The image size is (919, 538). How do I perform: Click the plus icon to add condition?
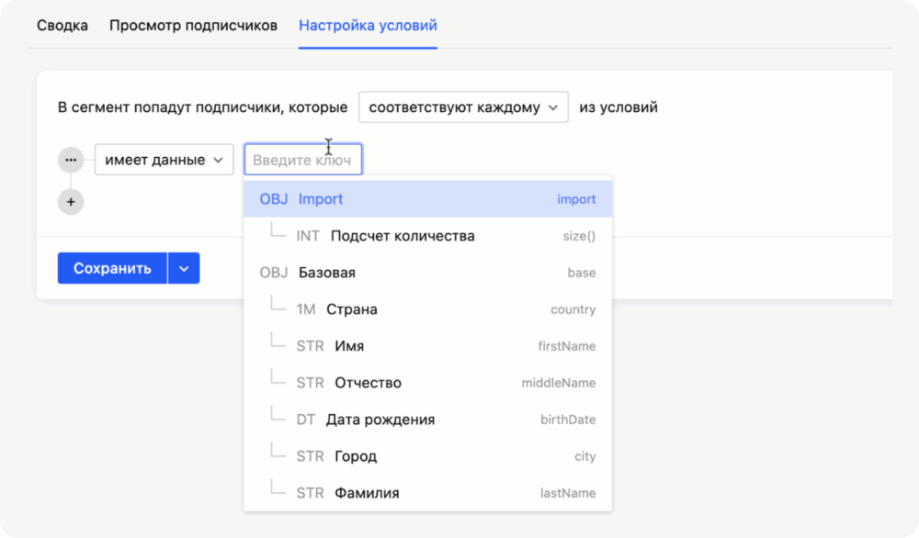pyautogui.click(x=71, y=202)
